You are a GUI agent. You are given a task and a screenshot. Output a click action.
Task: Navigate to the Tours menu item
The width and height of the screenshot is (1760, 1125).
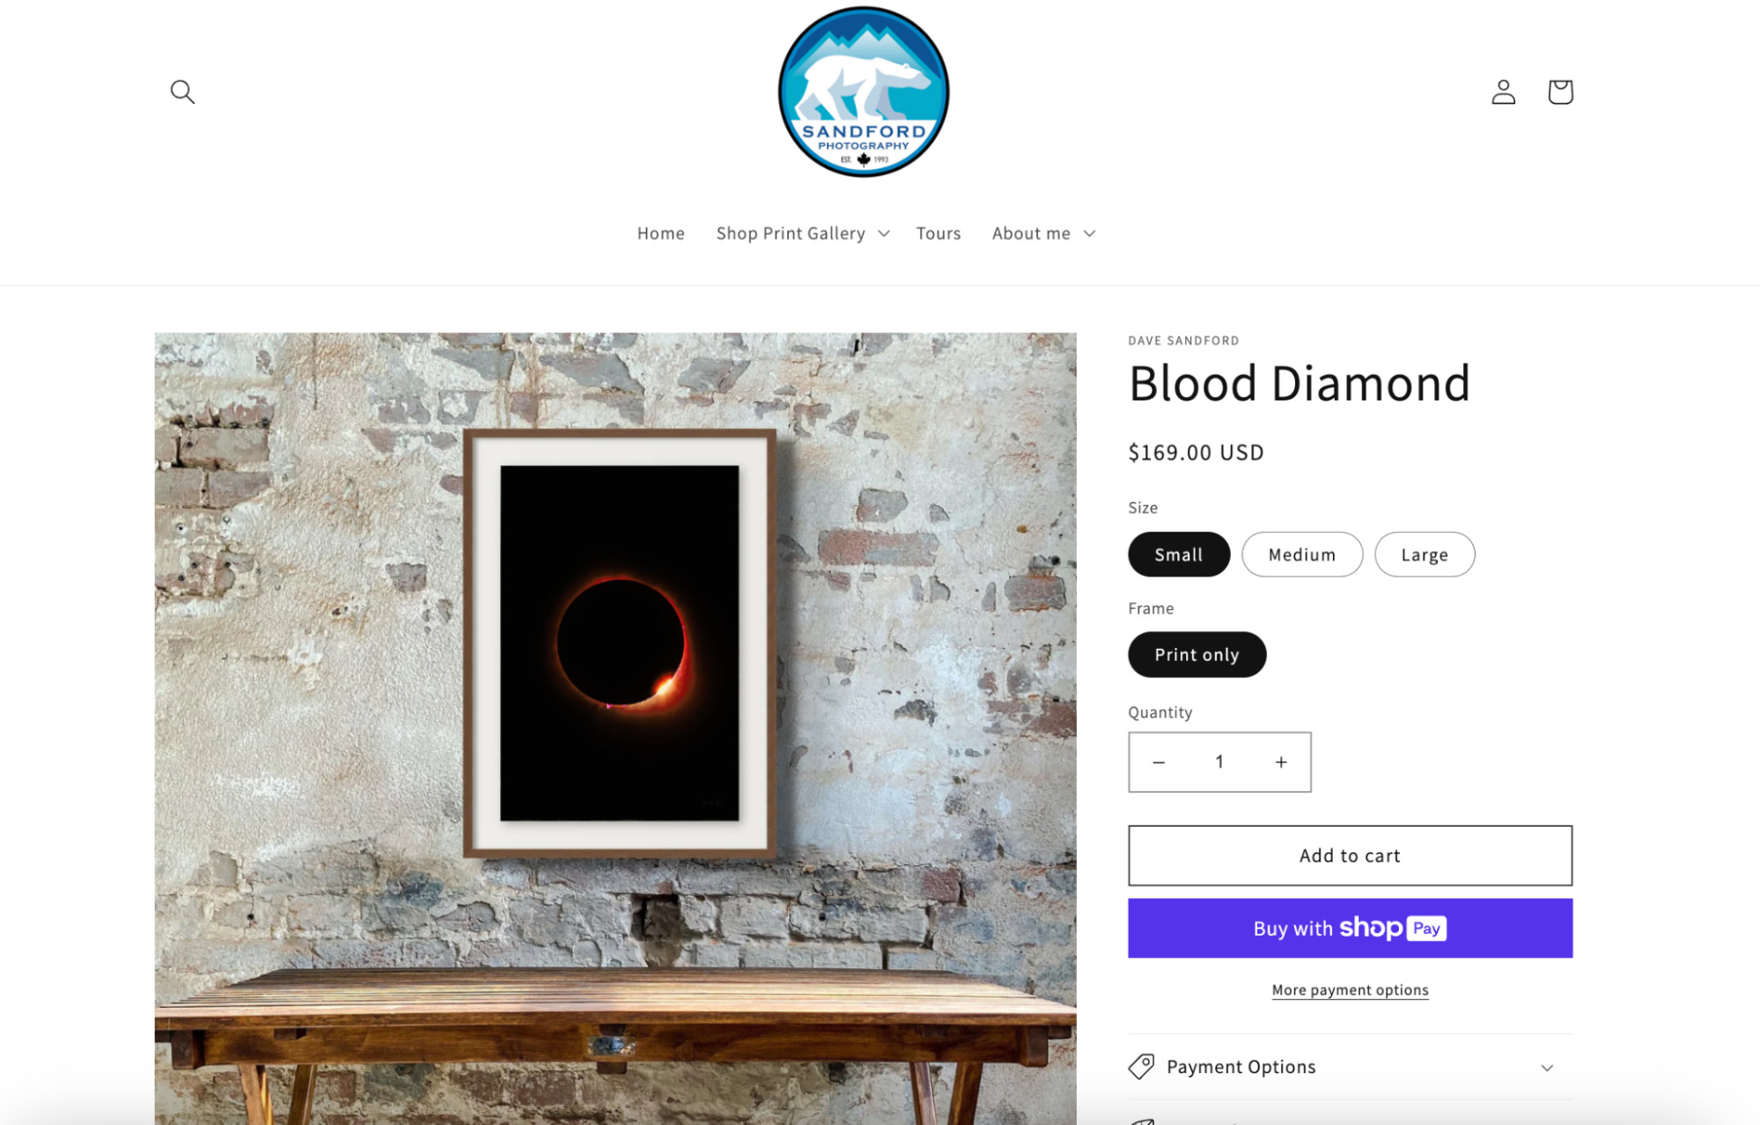click(941, 232)
